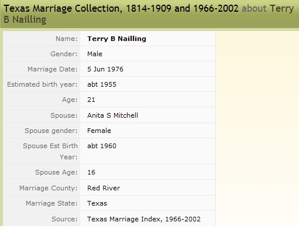Click the Source field label
The width and height of the screenshot is (299, 229).
click(x=64, y=219)
